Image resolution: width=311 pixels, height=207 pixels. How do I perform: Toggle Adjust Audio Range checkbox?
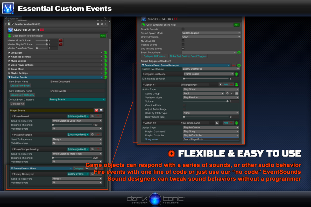coord(184,109)
